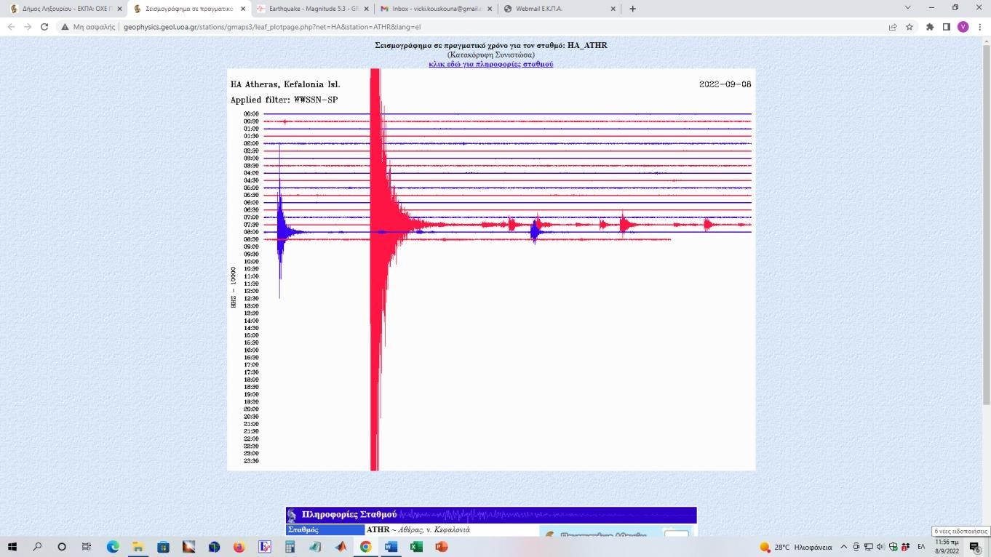Image resolution: width=991 pixels, height=557 pixels.
Task: Open the Chrome extensions puzzle icon
Action: pos(930,27)
